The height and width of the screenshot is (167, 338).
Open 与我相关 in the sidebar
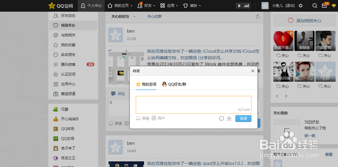[73, 35]
